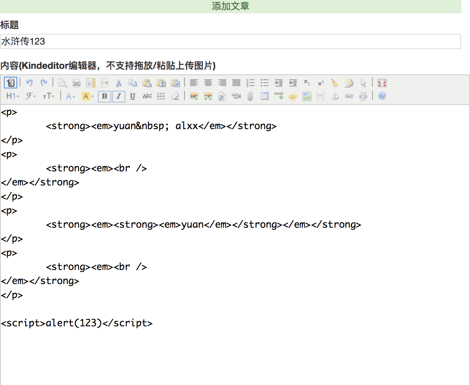Click the Copy icon
Screen dimensions: 470x385
(133, 83)
